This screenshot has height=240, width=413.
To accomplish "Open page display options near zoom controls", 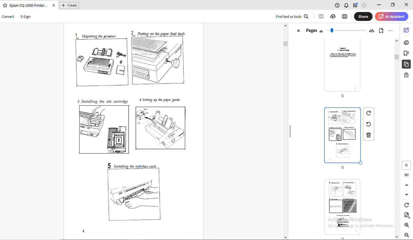I will [x=406, y=215].
